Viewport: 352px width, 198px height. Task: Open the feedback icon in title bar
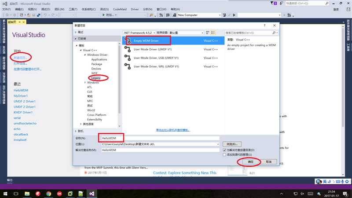(x=281, y=3)
